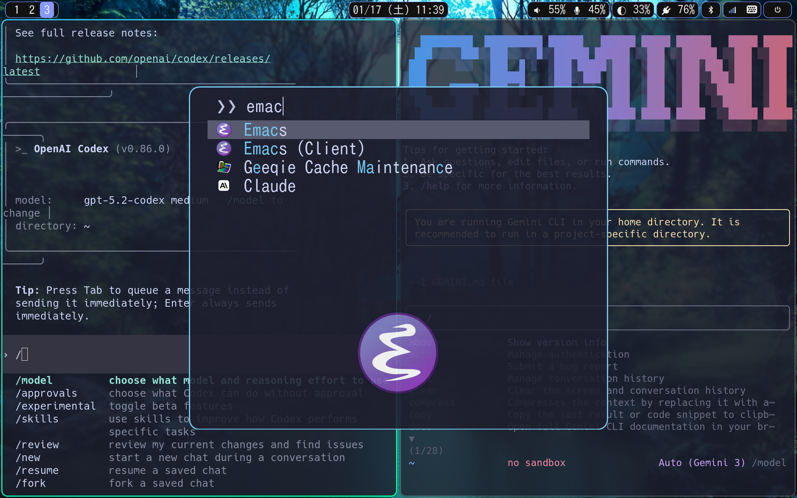The height and width of the screenshot is (498, 797).
Task: Open Geeqie Cache Maintenance entry
Action: (x=348, y=167)
